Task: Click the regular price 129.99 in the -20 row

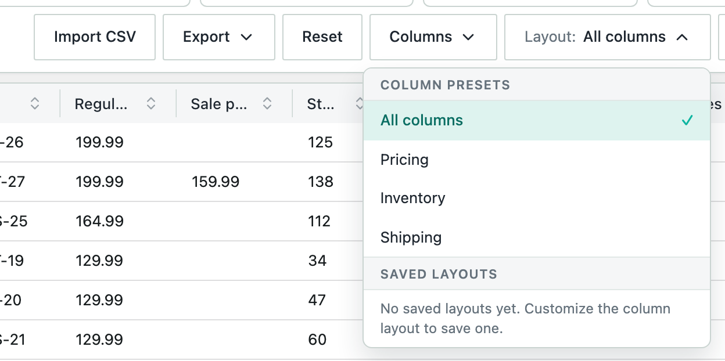Action: tap(99, 300)
